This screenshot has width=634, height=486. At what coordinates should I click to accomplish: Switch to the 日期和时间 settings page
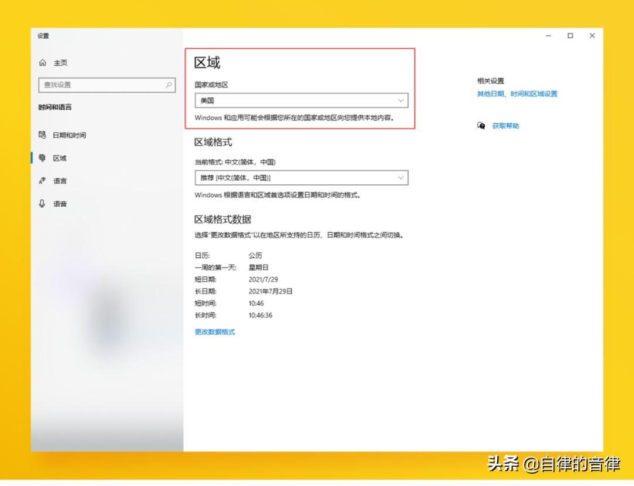click(70, 135)
